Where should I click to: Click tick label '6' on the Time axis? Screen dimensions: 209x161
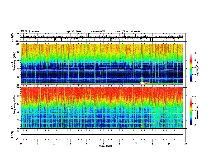tap(120, 144)
